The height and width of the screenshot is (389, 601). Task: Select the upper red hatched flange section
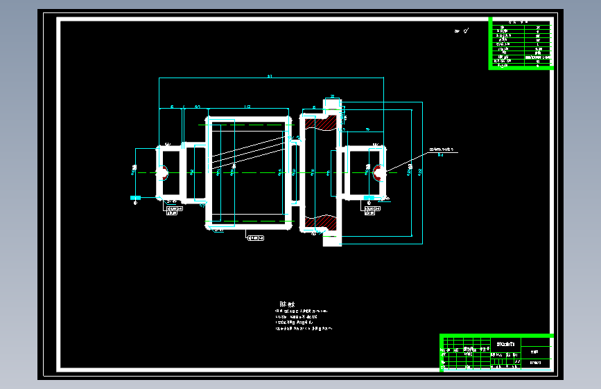click(x=320, y=124)
